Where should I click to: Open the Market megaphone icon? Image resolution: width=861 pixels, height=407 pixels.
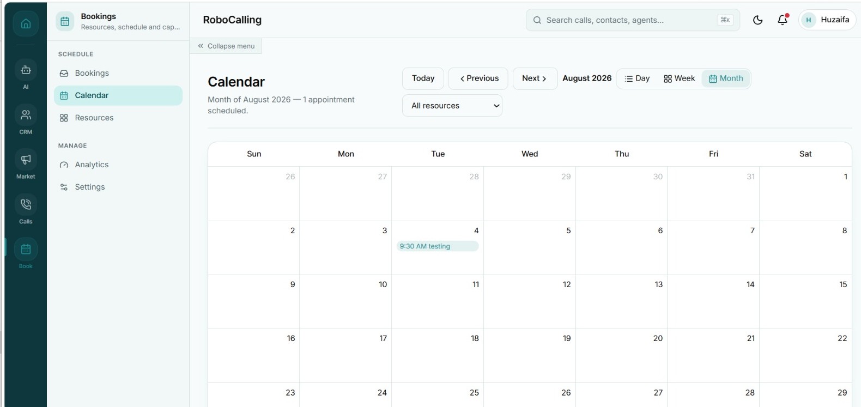pos(26,160)
